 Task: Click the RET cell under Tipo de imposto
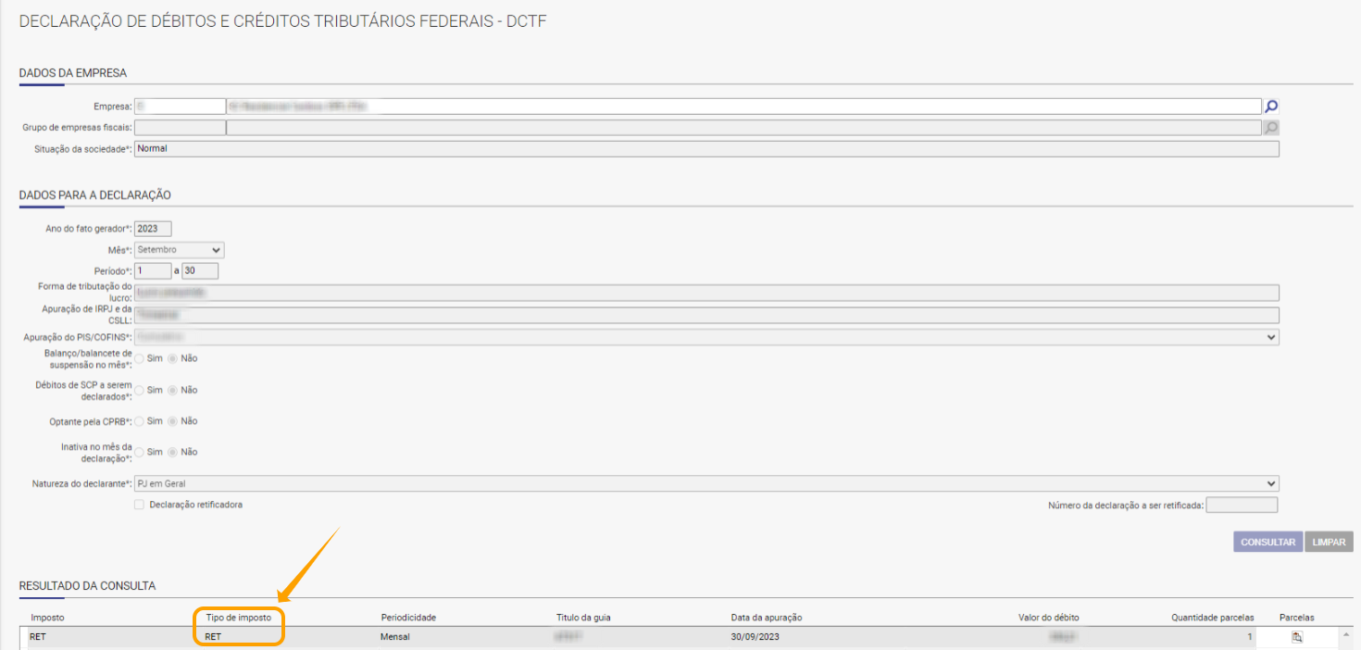tap(214, 637)
